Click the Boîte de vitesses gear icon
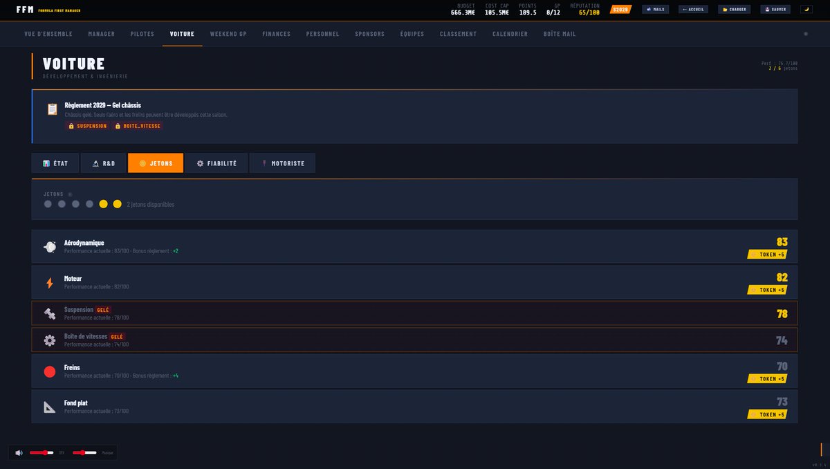The image size is (830, 469). 50,340
